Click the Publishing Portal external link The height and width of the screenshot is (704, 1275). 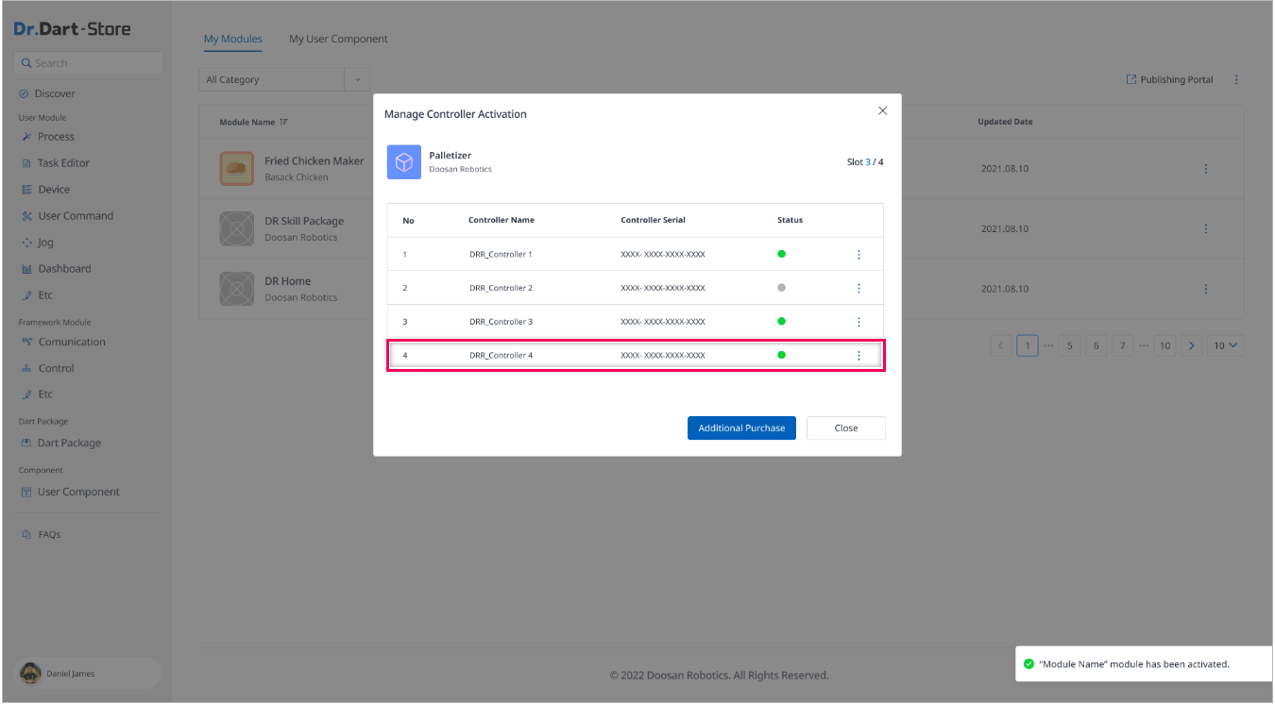(x=1170, y=80)
